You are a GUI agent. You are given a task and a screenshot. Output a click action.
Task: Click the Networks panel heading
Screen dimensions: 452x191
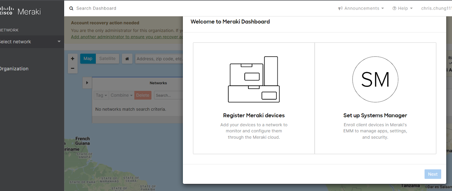coord(158,83)
